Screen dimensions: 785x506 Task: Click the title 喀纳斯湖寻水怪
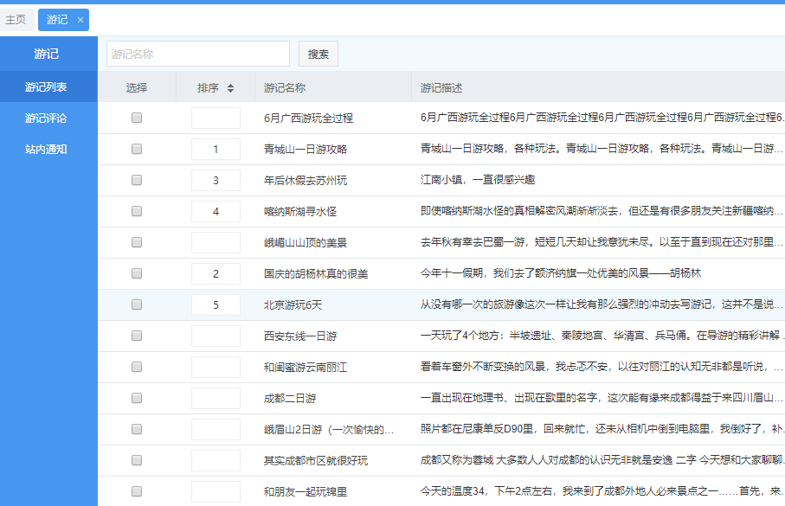(300, 211)
